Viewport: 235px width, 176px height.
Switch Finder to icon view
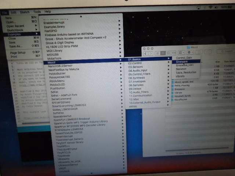click(x=158, y=53)
